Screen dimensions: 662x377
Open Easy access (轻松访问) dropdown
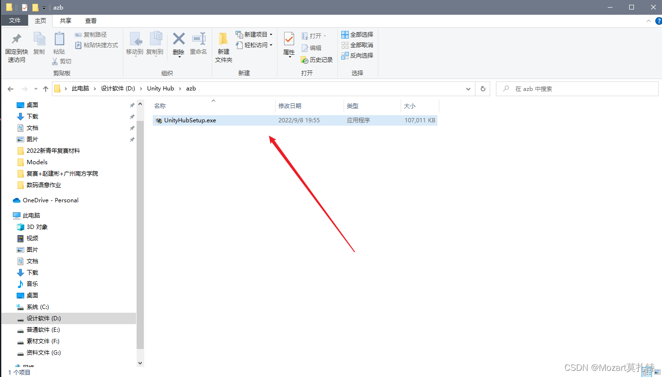click(254, 45)
